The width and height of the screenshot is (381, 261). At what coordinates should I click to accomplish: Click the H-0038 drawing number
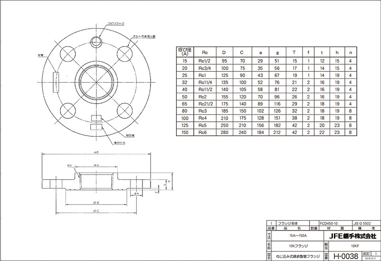coord(345,256)
